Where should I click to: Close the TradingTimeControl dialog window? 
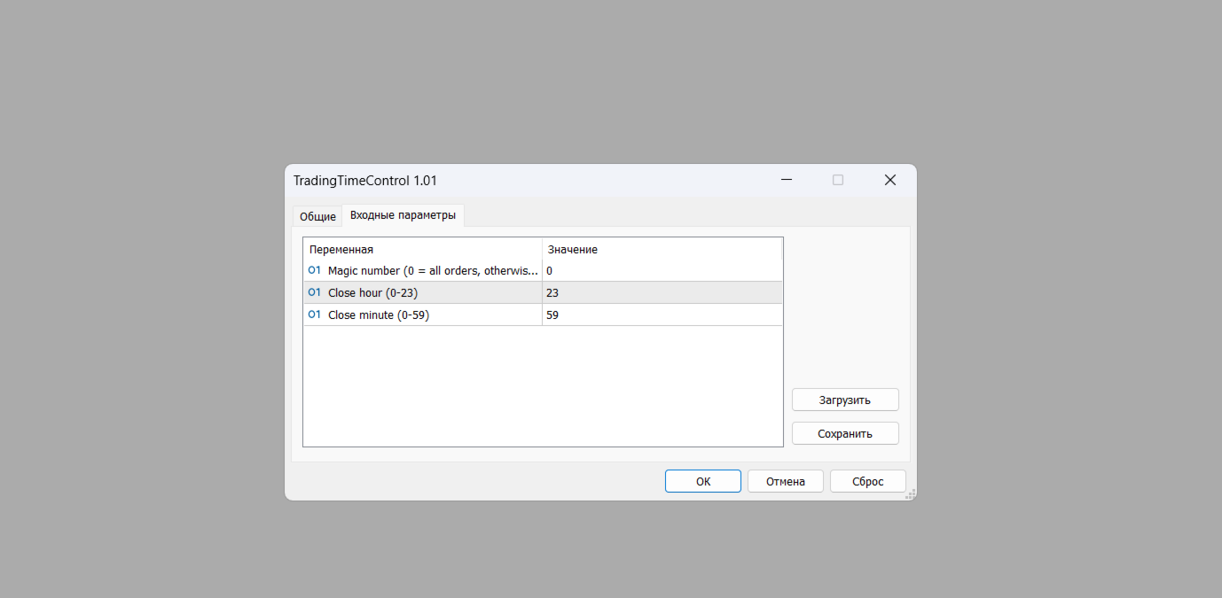pyautogui.click(x=890, y=180)
